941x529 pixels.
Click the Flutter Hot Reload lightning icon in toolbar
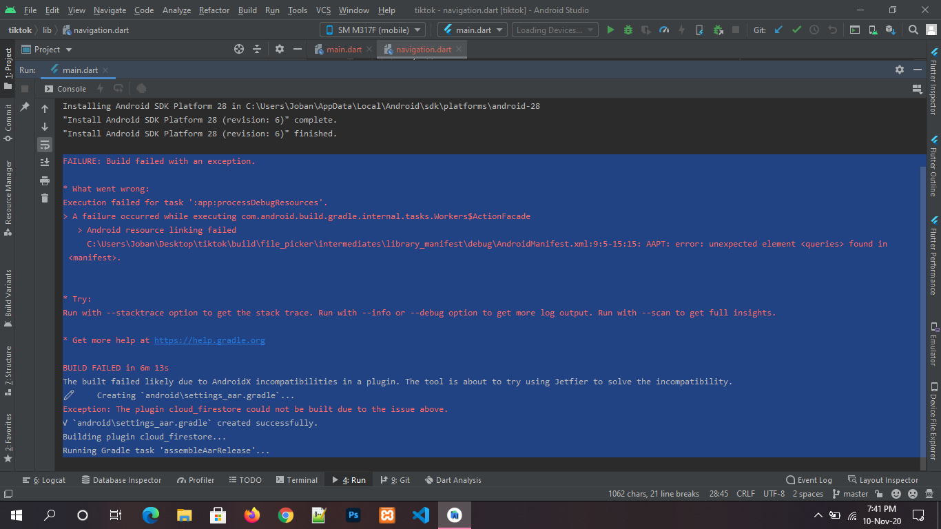pos(682,30)
